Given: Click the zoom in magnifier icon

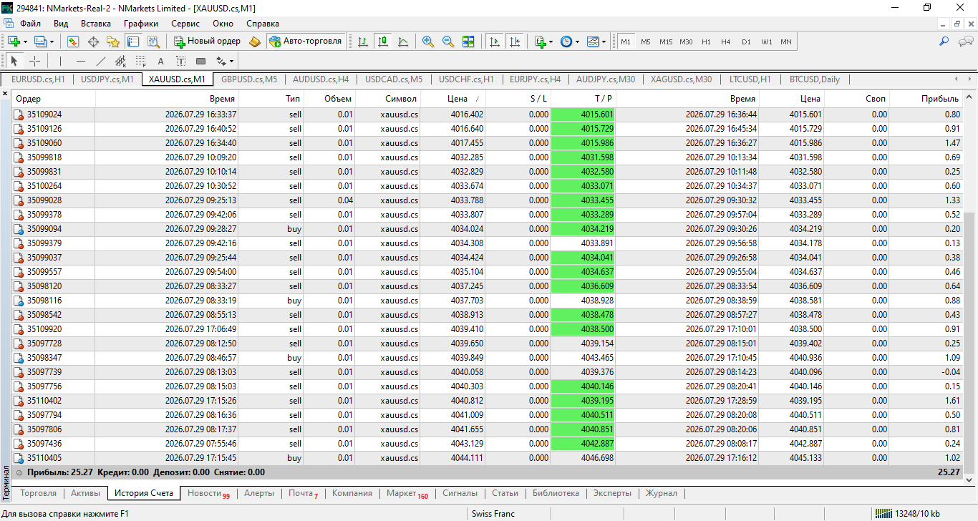Looking at the screenshot, I should [428, 42].
